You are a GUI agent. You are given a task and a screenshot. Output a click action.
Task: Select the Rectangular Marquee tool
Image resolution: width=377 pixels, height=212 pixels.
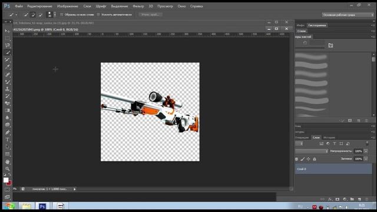click(x=8, y=38)
